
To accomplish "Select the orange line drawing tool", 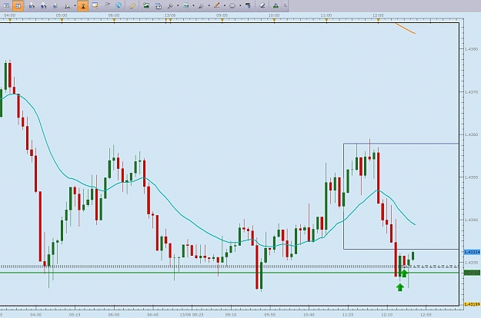I will (217, 5).
